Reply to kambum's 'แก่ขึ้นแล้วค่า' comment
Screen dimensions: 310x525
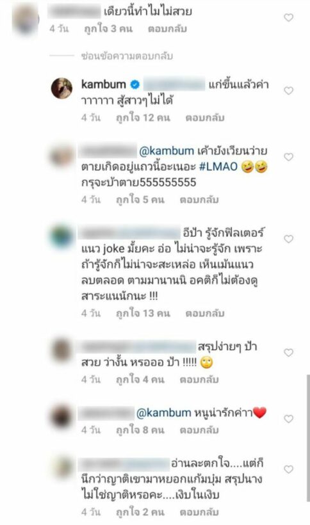[x=204, y=118]
